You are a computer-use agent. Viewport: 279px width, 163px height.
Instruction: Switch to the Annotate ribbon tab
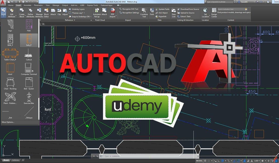point(27,5)
